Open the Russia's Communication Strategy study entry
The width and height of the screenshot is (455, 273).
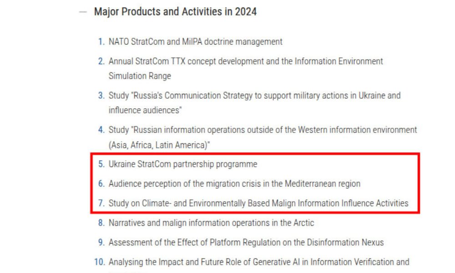pyautogui.click(x=254, y=96)
